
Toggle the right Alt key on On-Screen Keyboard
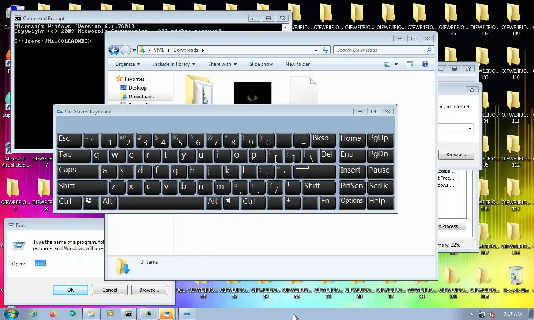(x=214, y=202)
